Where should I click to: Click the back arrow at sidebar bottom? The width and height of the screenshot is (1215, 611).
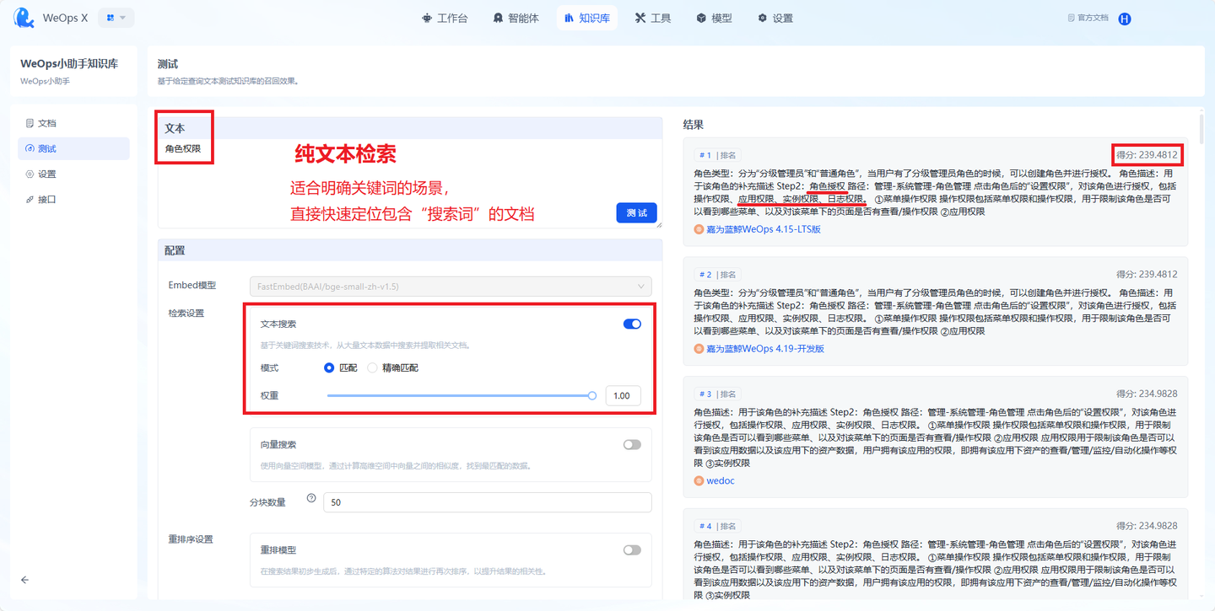pos(24,580)
